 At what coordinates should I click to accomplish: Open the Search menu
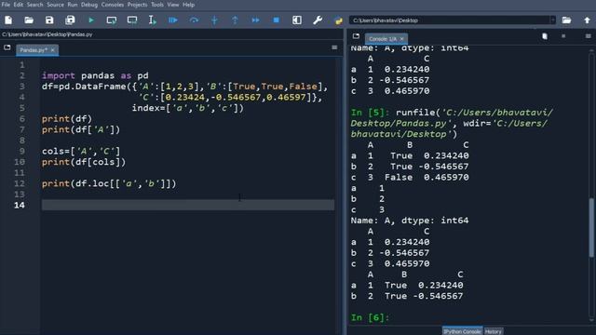coord(35,5)
